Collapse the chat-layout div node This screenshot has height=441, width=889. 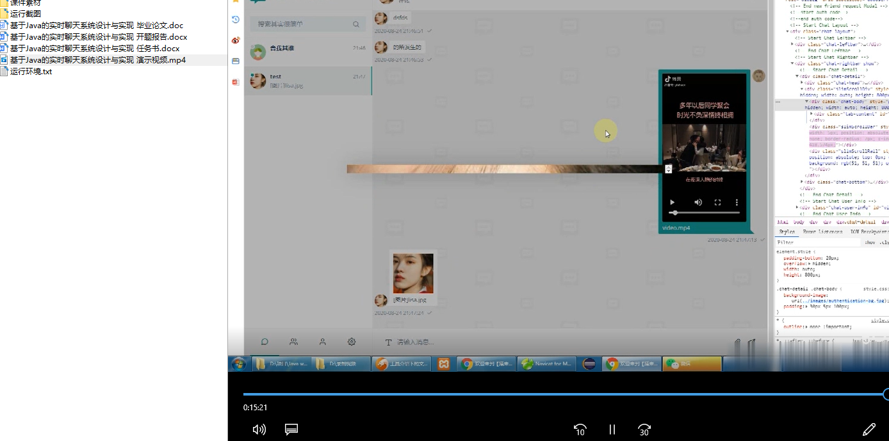coord(788,31)
